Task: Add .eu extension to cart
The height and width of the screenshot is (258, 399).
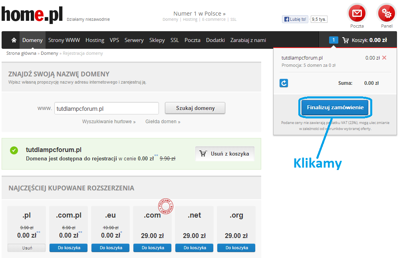Action: (x=111, y=248)
